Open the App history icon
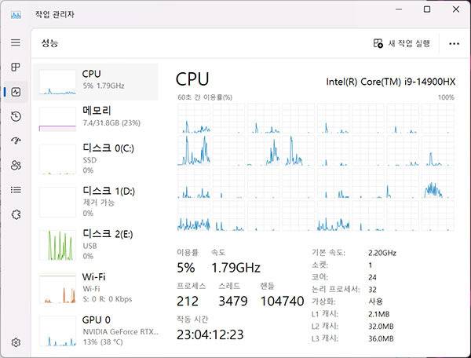 point(16,116)
